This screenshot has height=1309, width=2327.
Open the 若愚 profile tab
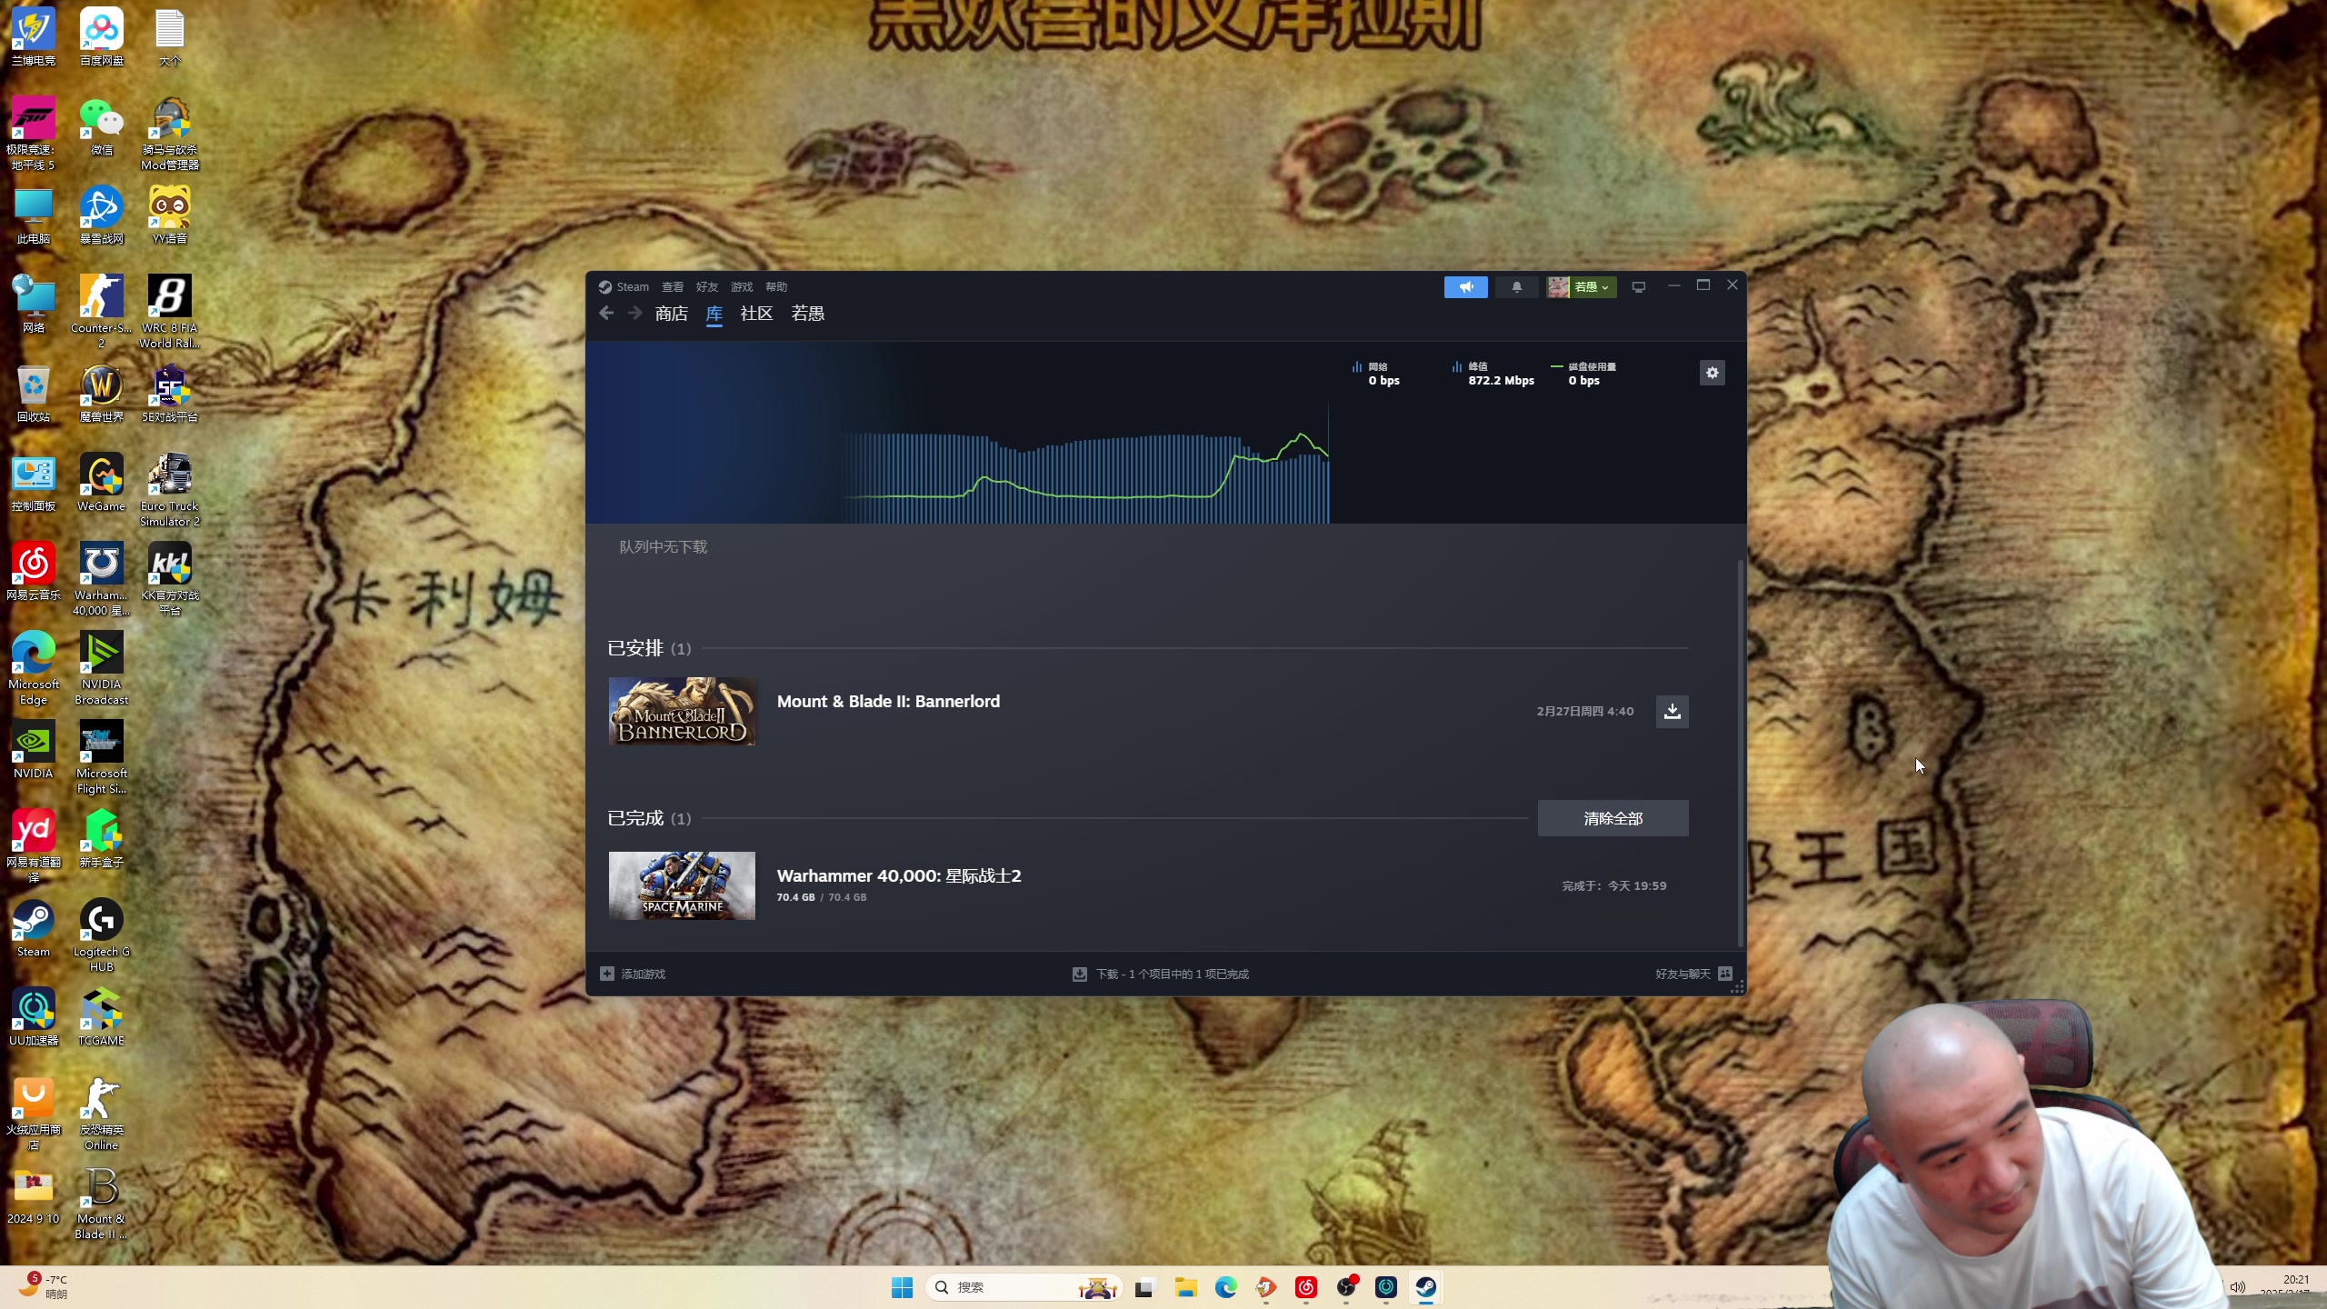point(807,314)
